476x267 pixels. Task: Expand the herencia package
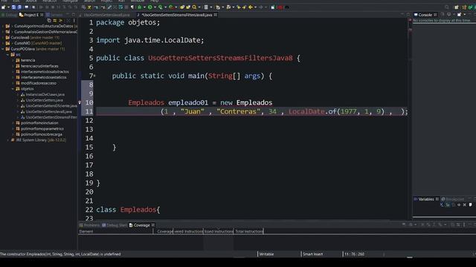pyautogui.click(x=13, y=60)
